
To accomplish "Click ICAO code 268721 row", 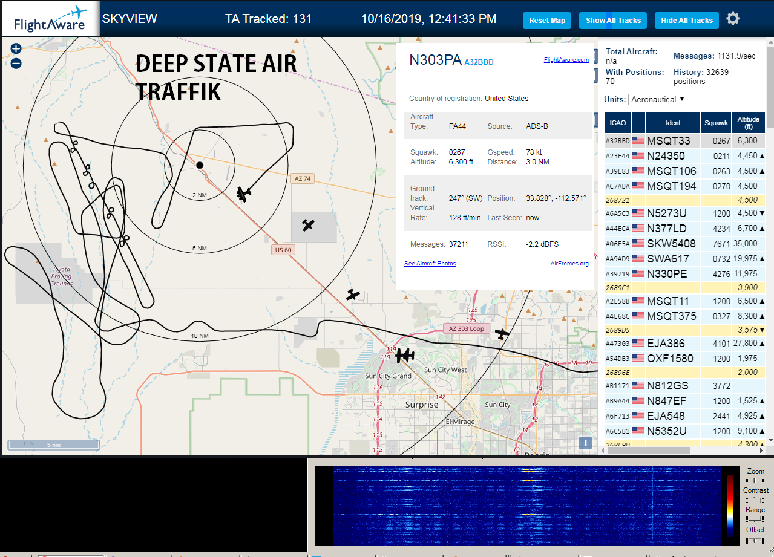I will [x=685, y=200].
